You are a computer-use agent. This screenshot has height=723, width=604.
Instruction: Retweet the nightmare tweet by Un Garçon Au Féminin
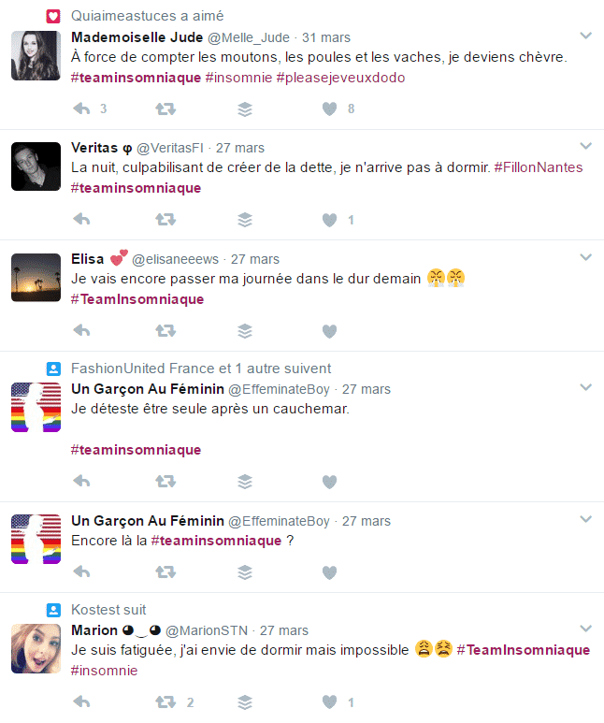click(x=165, y=482)
